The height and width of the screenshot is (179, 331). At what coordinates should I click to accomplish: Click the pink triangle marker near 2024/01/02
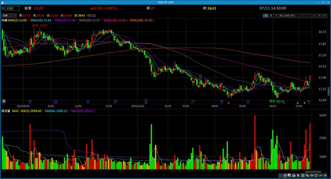click(146, 103)
